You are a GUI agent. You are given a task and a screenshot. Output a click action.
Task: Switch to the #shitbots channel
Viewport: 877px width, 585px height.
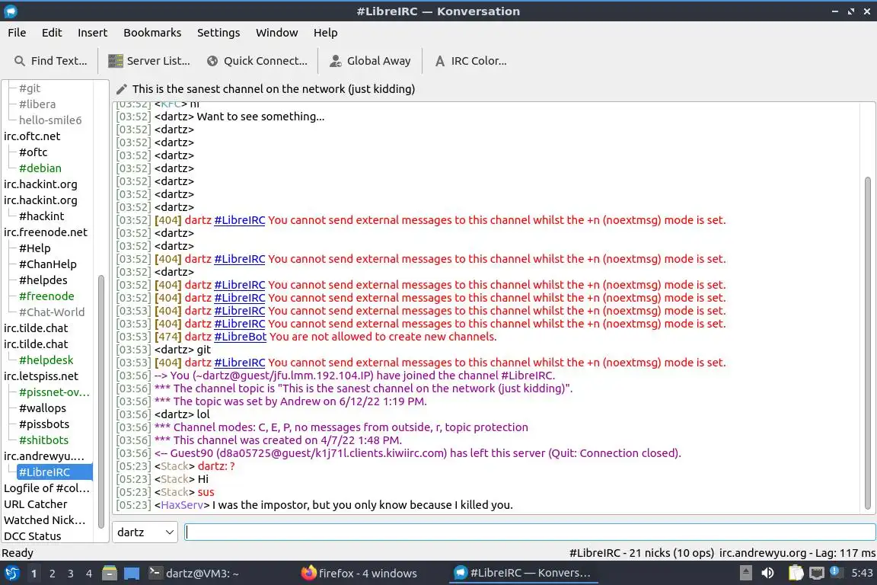click(43, 440)
